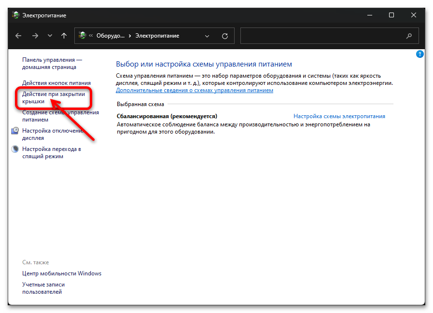The image size is (433, 313).
Task: Click the Оборудо... breadcrumb segment
Action: coord(111,36)
